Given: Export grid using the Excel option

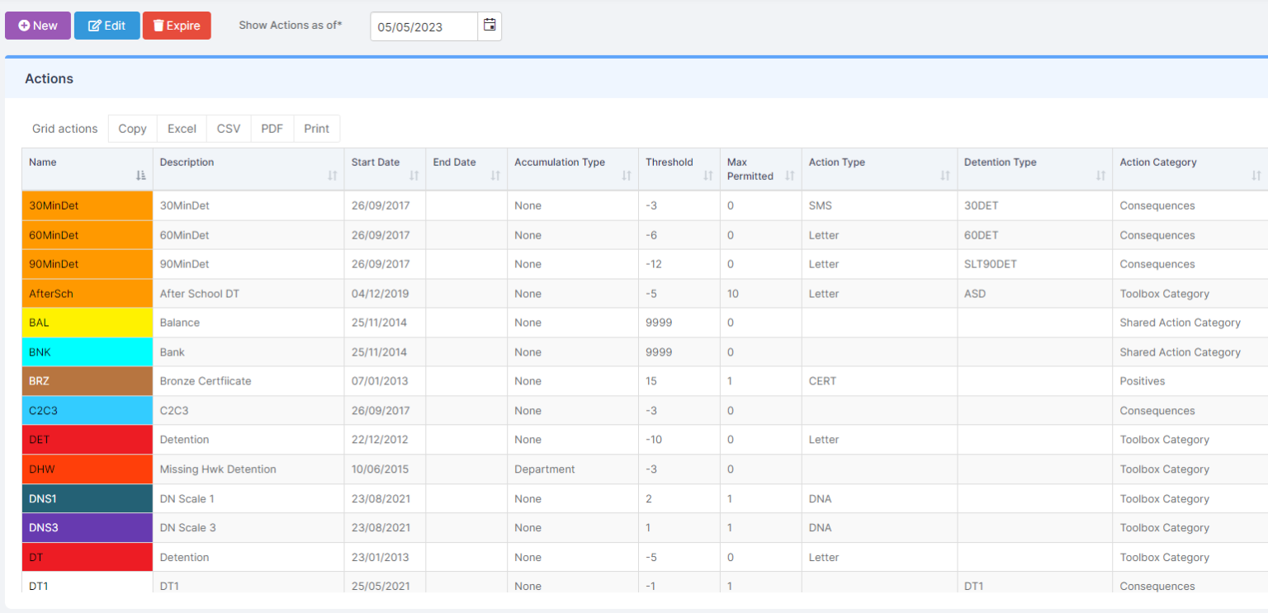Looking at the screenshot, I should pyautogui.click(x=182, y=129).
